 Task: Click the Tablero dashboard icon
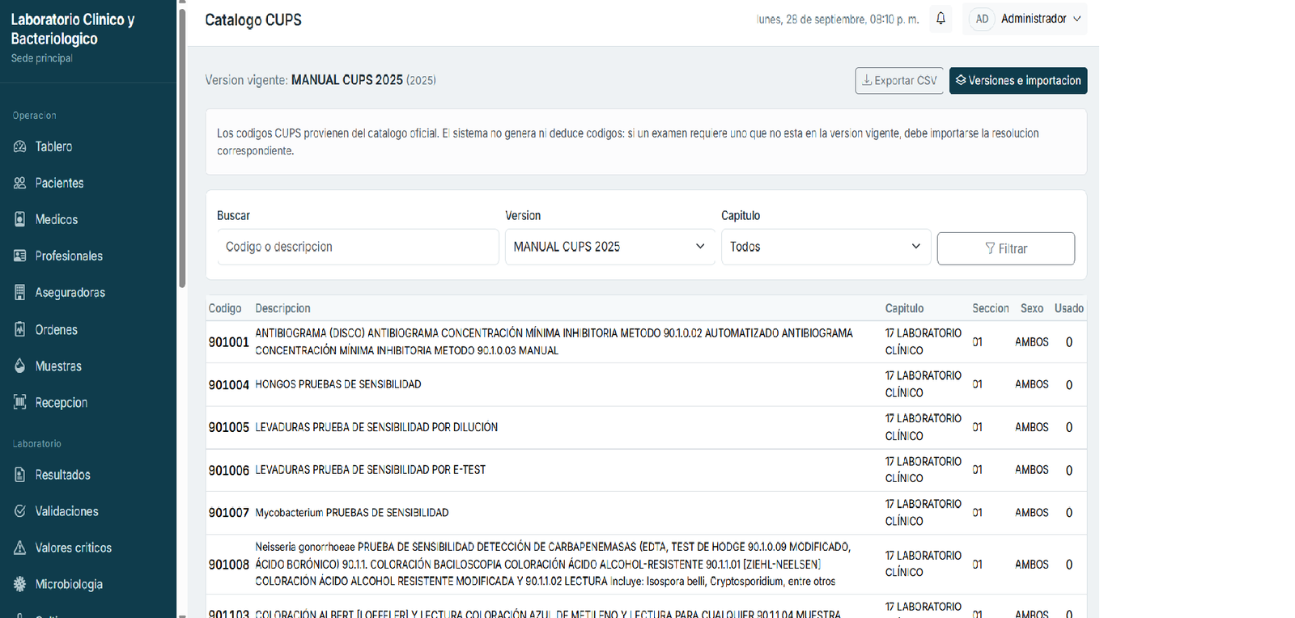click(x=20, y=146)
